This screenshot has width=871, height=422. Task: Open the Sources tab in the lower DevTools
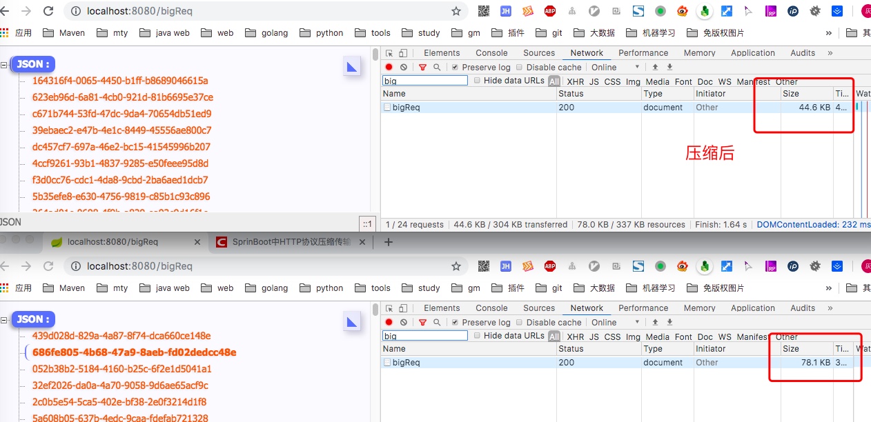(x=539, y=308)
